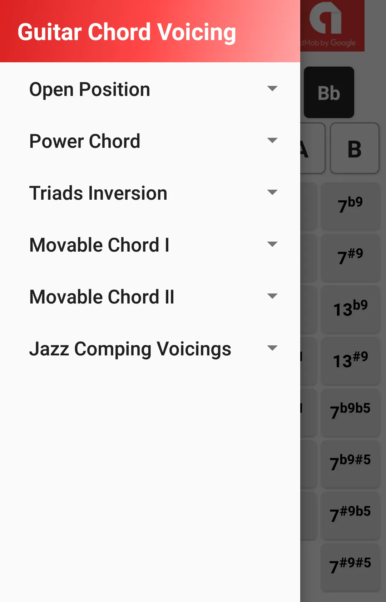This screenshot has height=602, width=386.
Task: Select the Bb root note button
Action: click(x=329, y=92)
